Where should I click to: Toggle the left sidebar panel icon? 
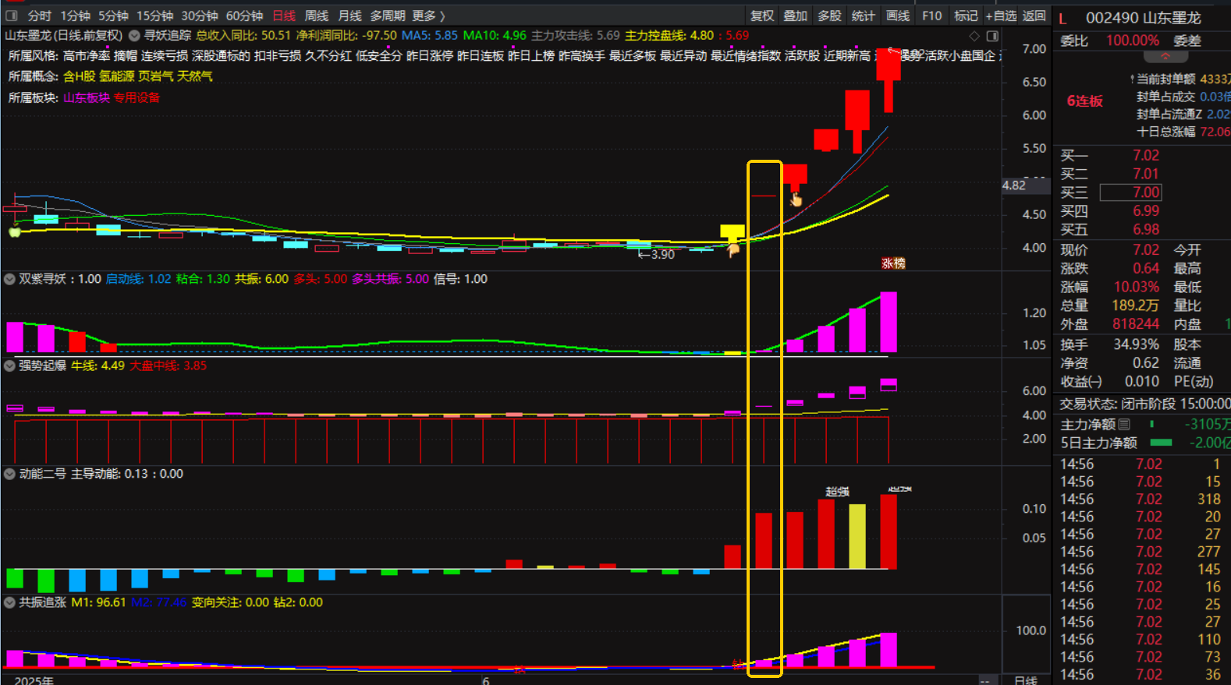[x=12, y=16]
